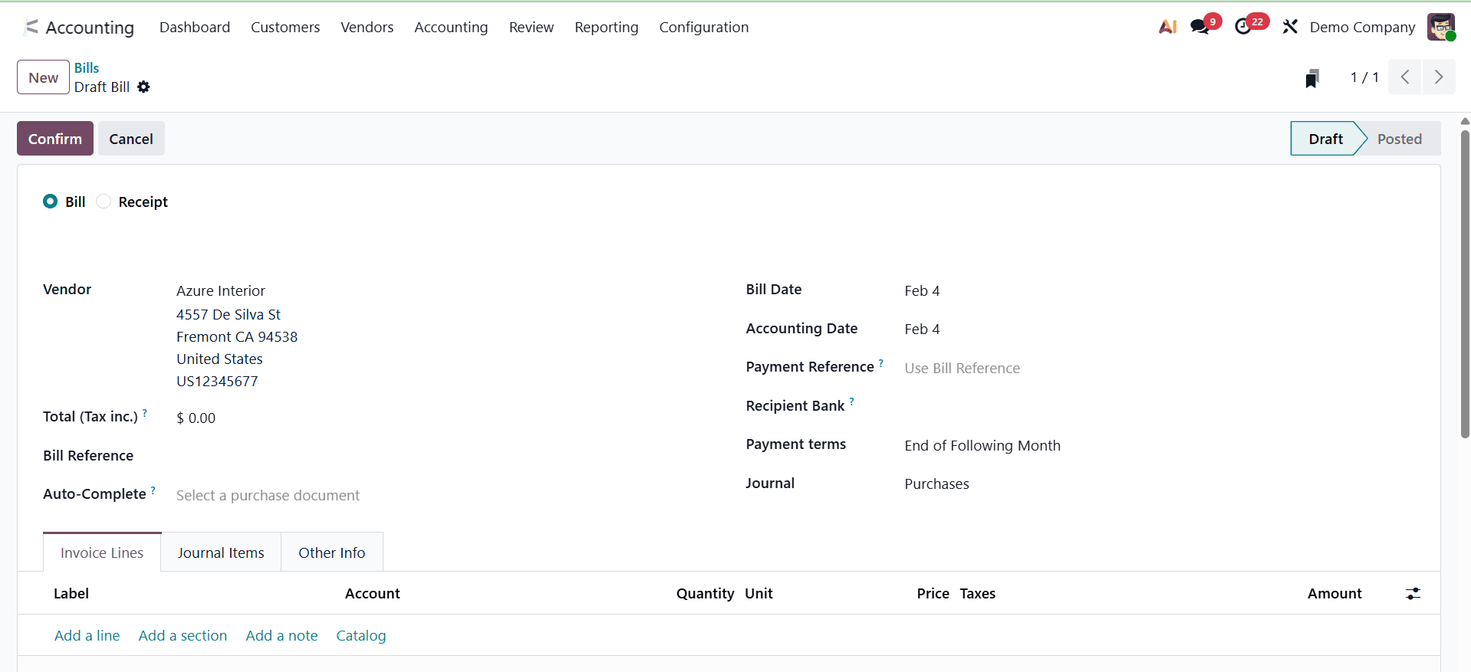Click the New button

point(43,77)
